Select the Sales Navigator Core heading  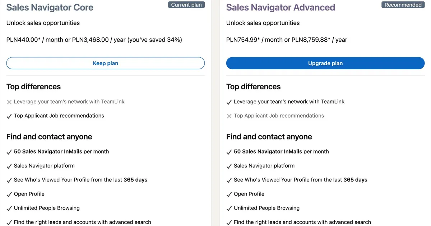click(50, 8)
